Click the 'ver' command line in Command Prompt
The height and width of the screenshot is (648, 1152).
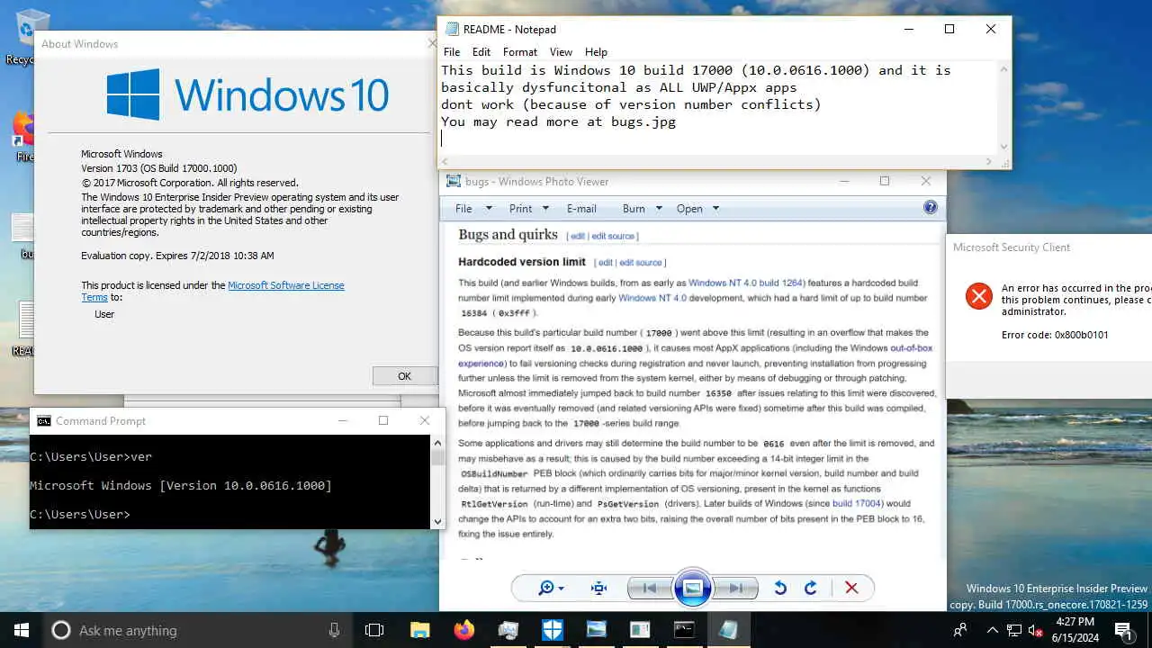click(91, 456)
